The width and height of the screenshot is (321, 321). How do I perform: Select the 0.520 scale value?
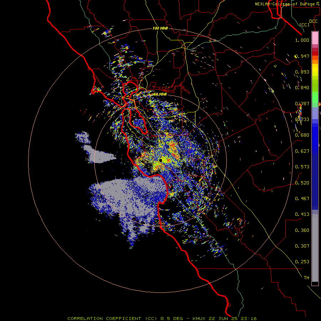coord(302,183)
